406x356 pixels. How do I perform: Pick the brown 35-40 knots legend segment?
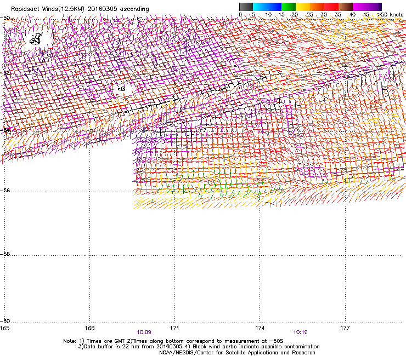coord(346,7)
